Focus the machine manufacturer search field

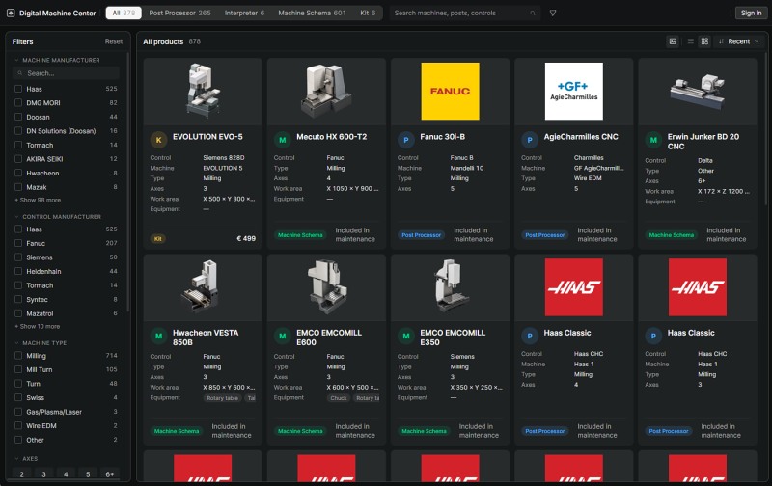coord(67,73)
